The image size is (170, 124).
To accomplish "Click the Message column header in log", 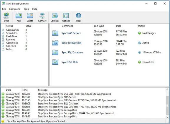I will (x=43, y=90).
